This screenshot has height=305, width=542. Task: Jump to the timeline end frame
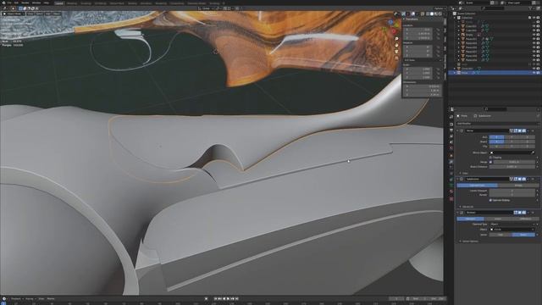[x=237, y=299]
